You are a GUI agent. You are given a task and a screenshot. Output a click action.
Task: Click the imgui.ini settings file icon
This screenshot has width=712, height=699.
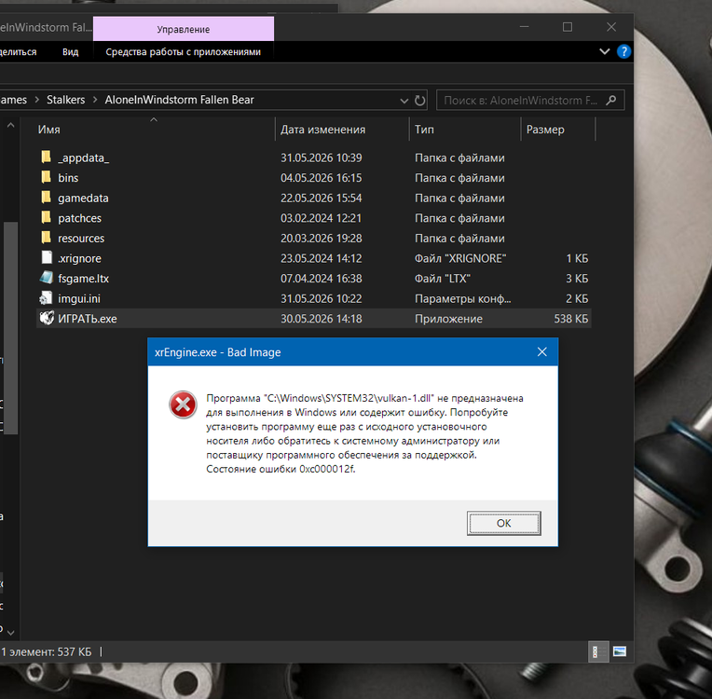pos(47,298)
